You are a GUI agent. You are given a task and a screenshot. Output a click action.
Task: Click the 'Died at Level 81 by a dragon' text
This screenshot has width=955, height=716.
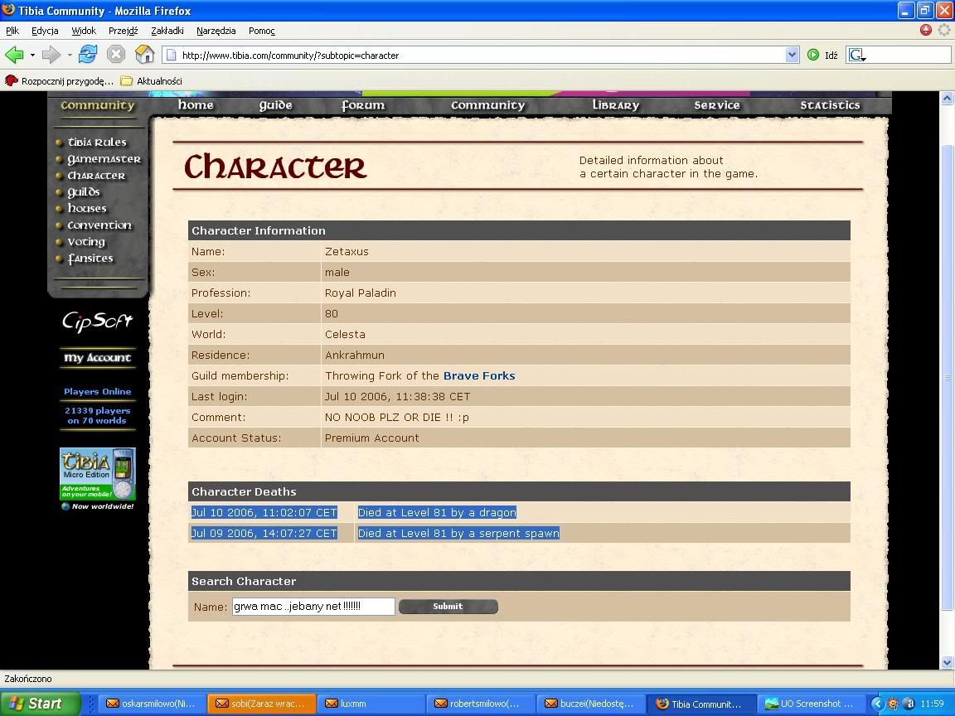click(438, 513)
